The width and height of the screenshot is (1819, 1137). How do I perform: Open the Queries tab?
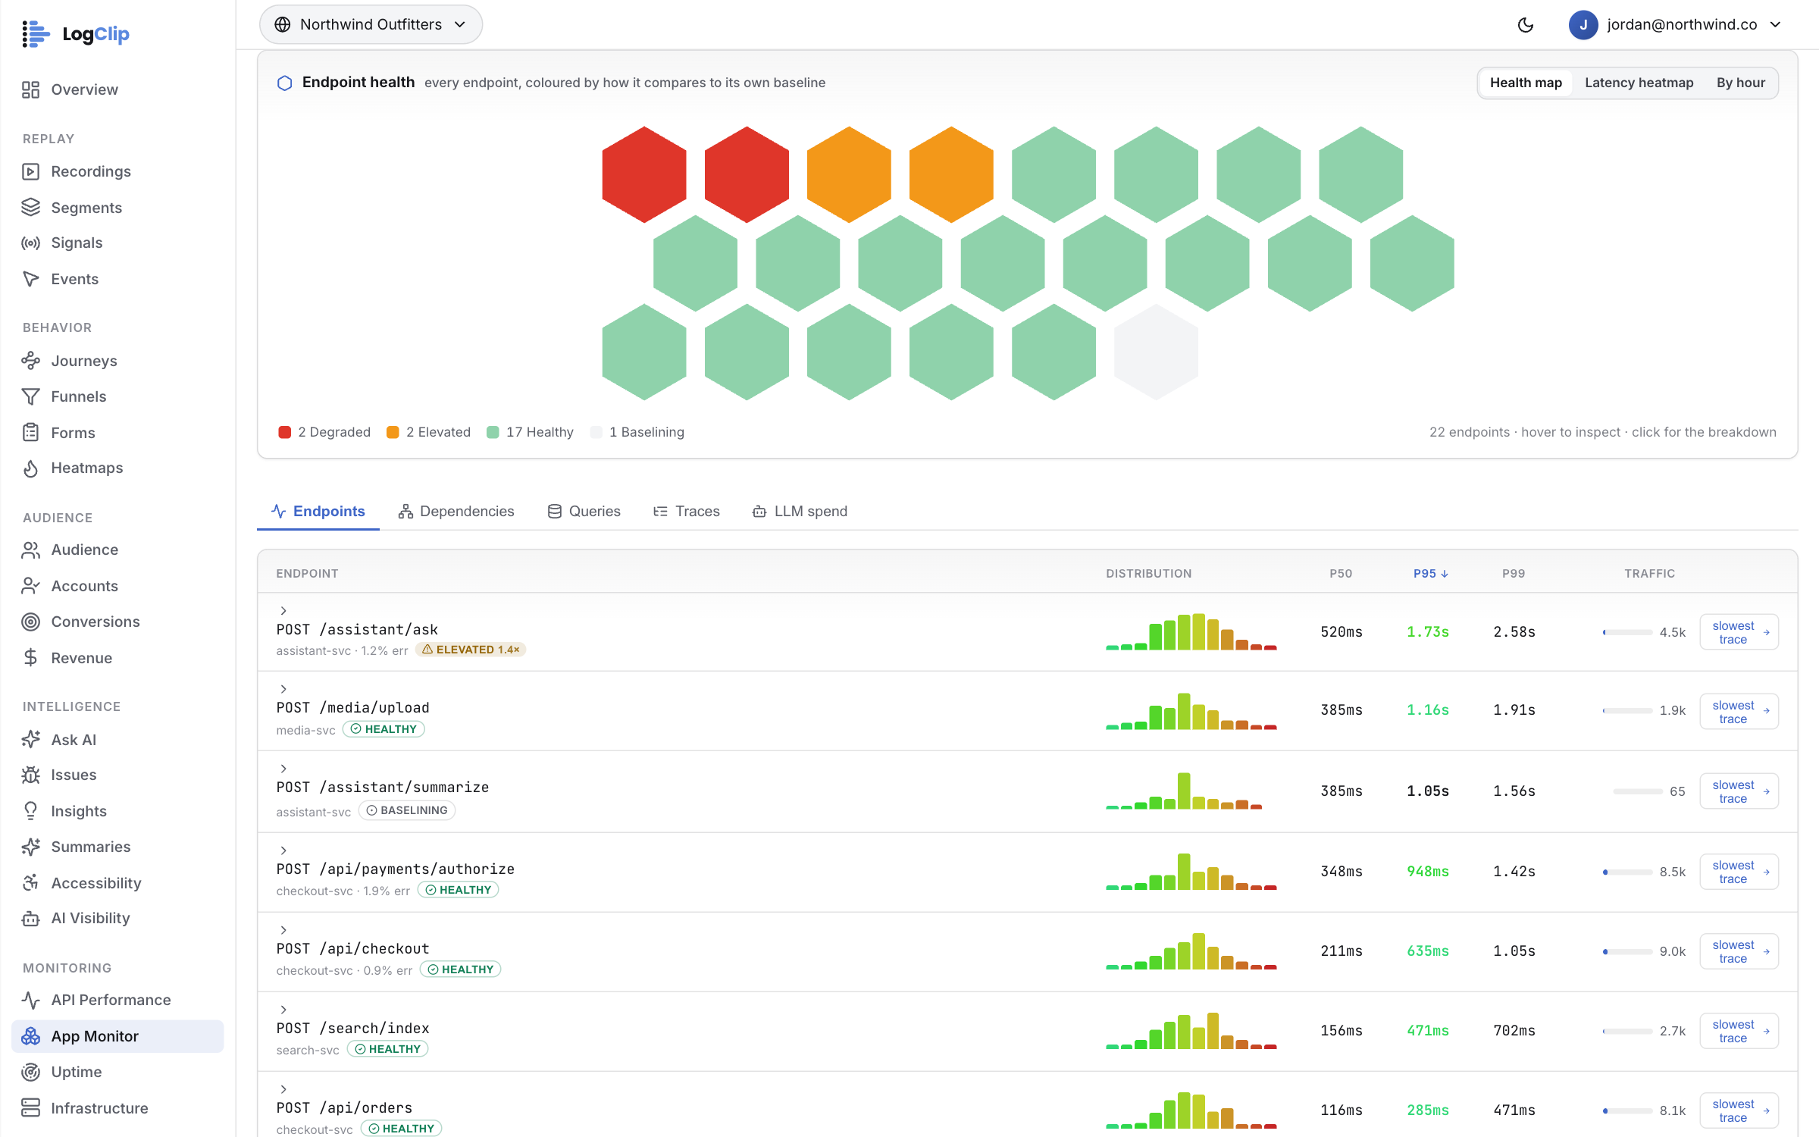point(584,511)
